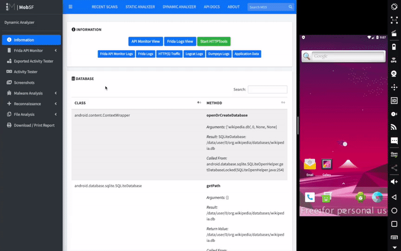
Task: Open Logcat Logs
Action: tap(194, 54)
